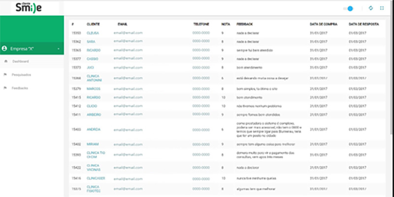The width and height of the screenshot is (394, 197).
Task: Click the phone number in CLICIO's row
Action: [x=201, y=106]
